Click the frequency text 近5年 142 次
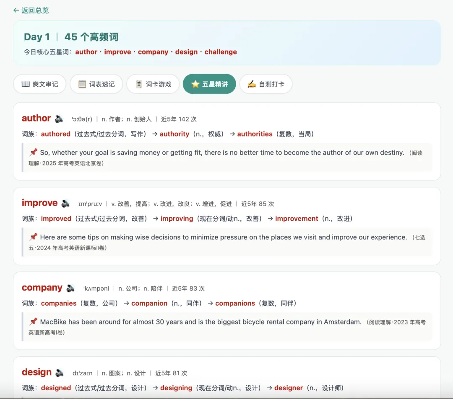The image size is (453, 399). (179, 119)
